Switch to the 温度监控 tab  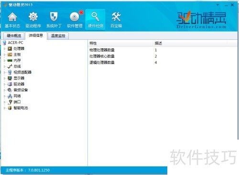(x=58, y=36)
